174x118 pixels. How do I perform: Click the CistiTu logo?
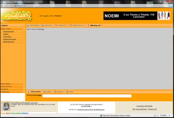point(16,16)
